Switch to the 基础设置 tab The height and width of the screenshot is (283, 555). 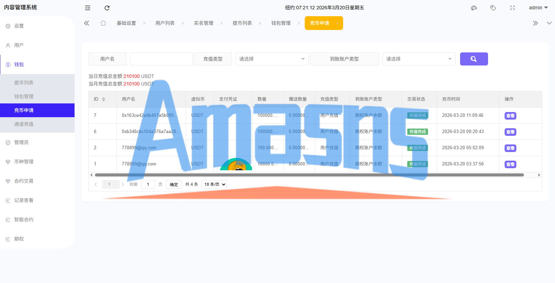[126, 23]
